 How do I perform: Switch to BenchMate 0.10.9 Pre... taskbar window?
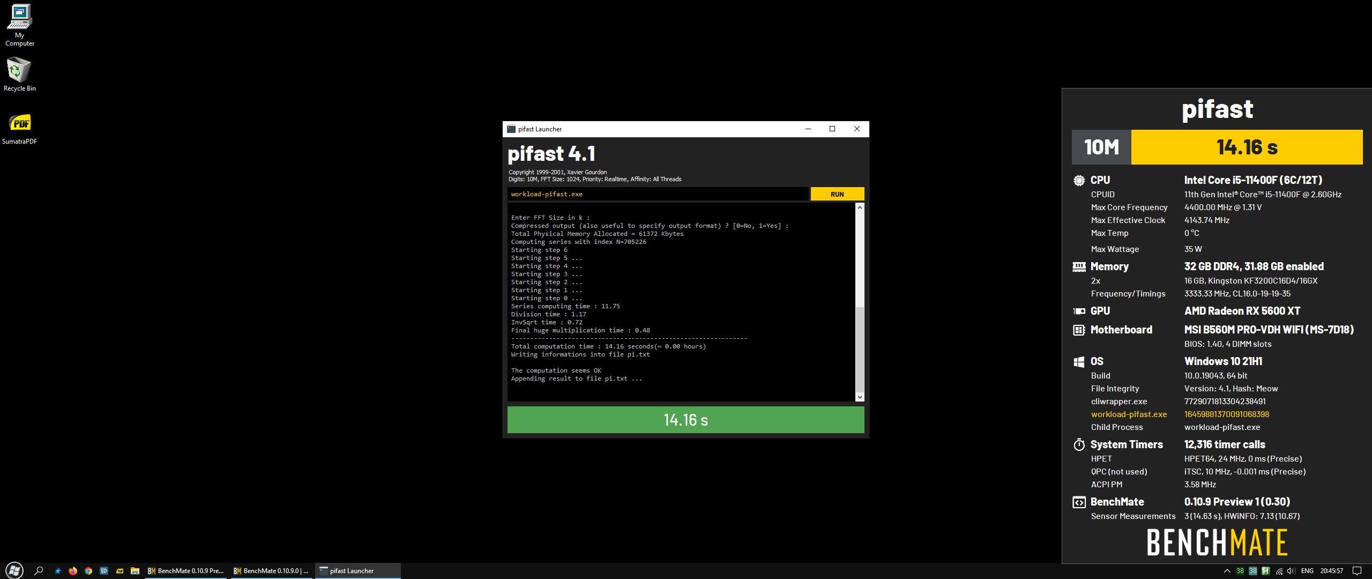[x=186, y=571]
